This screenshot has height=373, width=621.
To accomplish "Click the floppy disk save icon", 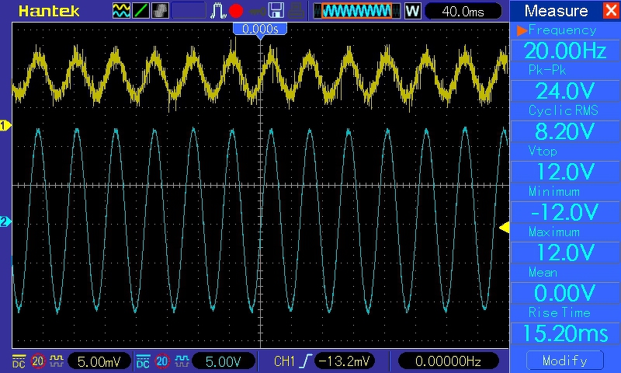I will (276, 11).
